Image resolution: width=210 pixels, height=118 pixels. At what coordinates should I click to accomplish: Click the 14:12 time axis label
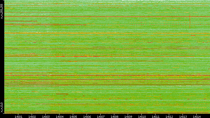pos(169,117)
